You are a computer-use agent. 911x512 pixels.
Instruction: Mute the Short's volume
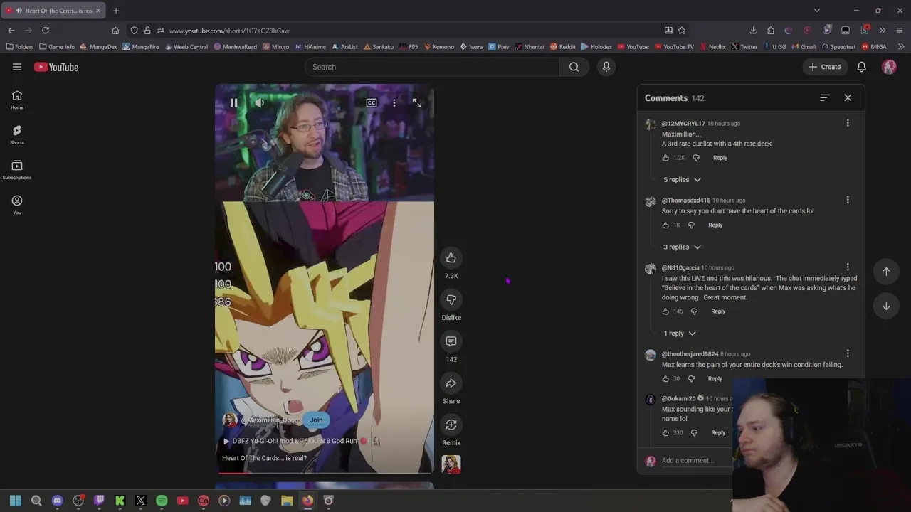tap(260, 103)
